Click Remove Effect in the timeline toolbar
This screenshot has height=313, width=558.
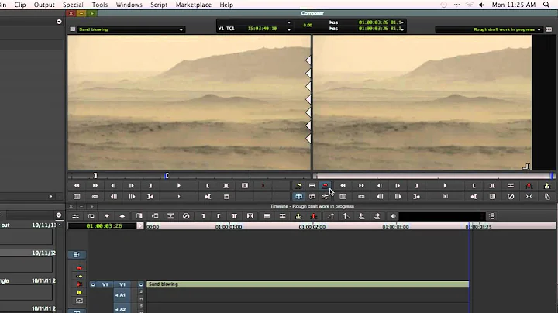click(x=186, y=216)
